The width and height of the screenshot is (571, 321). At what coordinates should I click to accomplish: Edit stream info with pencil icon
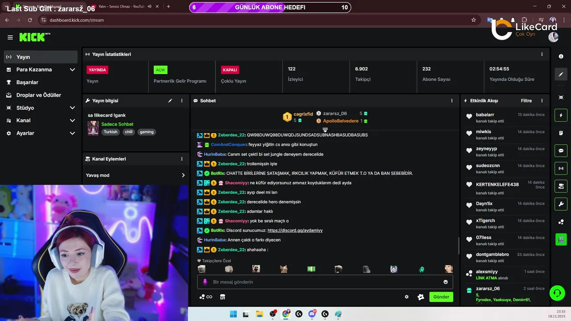(x=170, y=101)
